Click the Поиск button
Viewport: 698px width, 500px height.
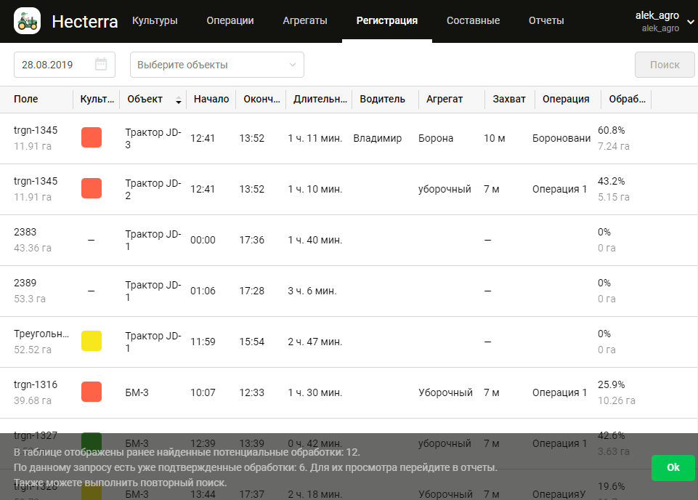[x=665, y=64]
